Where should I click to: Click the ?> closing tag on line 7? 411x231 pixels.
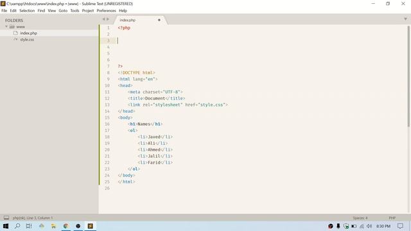tap(120, 66)
